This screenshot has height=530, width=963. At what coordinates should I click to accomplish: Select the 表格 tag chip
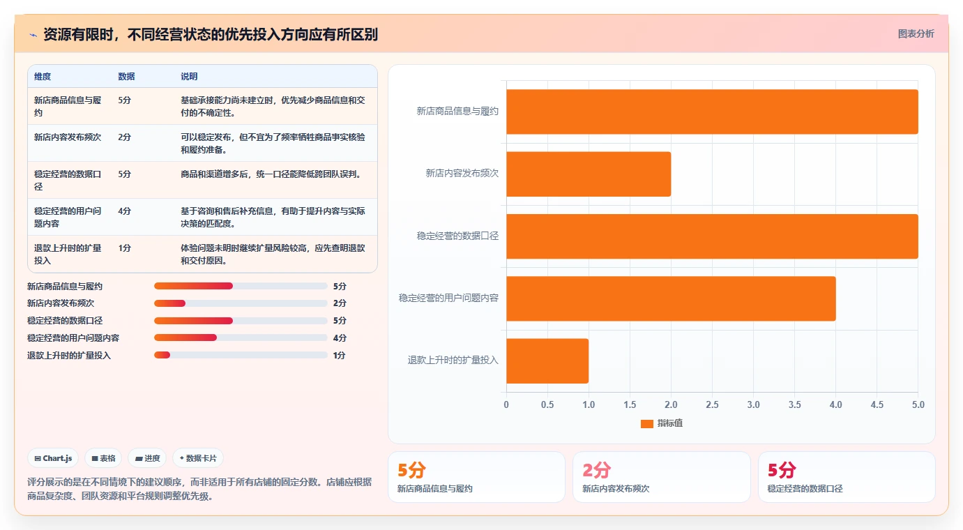point(103,458)
